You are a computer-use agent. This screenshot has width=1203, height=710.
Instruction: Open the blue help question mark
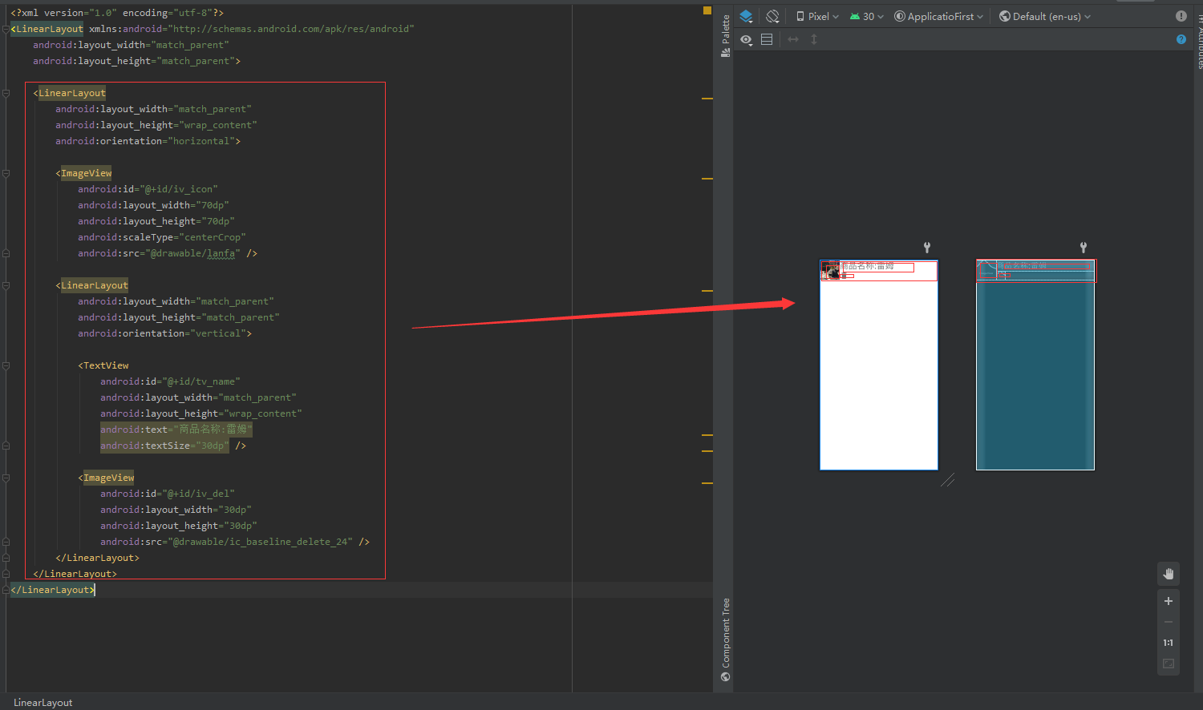click(1181, 39)
